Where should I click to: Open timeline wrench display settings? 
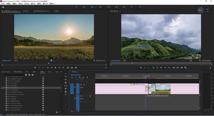point(87,77)
